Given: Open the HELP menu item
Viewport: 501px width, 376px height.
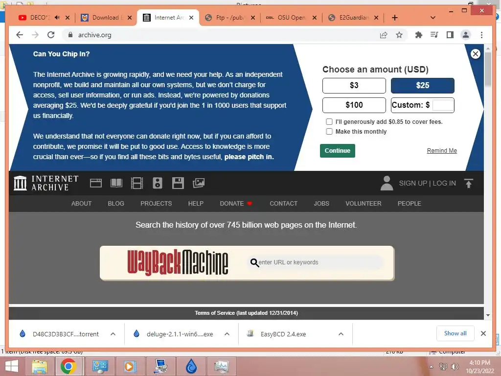Looking at the screenshot, I should click(196, 203).
